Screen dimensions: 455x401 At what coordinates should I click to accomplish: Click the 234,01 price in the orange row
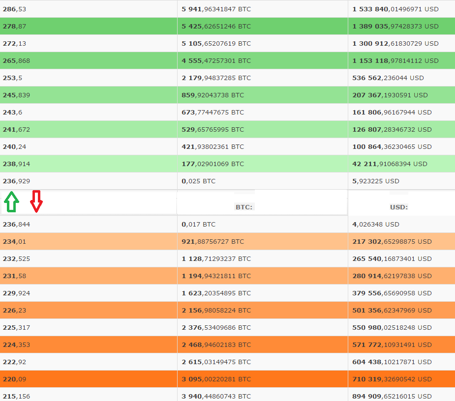pyautogui.click(x=14, y=241)
